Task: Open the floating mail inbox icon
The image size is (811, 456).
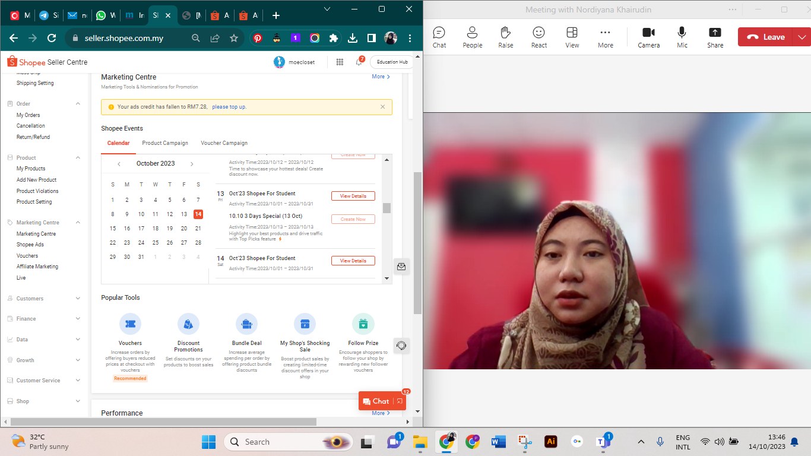Action: pos(401,267)
